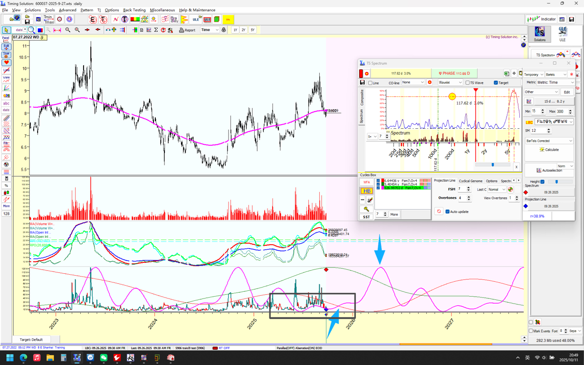Expand the BarTels Corrected dropdown

(x=549, y=141)
